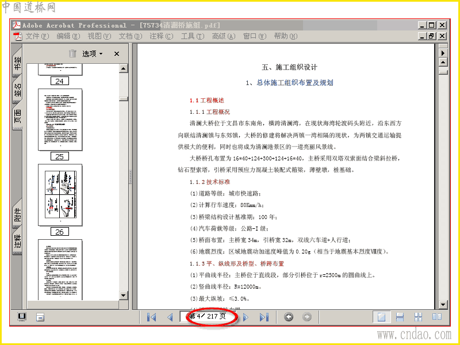Open the 工具(T) menu
Image resolution: width=460 pixels, height=345 pixels.
click(193, 36)
